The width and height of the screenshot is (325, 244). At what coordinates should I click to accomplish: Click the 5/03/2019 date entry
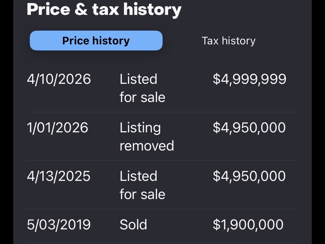coord(59,224)
